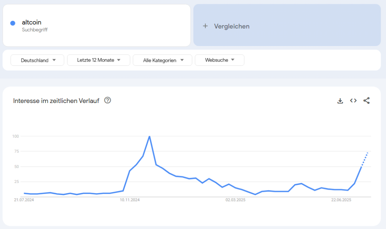Screen dimensions: 386x229
Task: Click the plus icon beside Vergleichen
Action: coord(205,26)
